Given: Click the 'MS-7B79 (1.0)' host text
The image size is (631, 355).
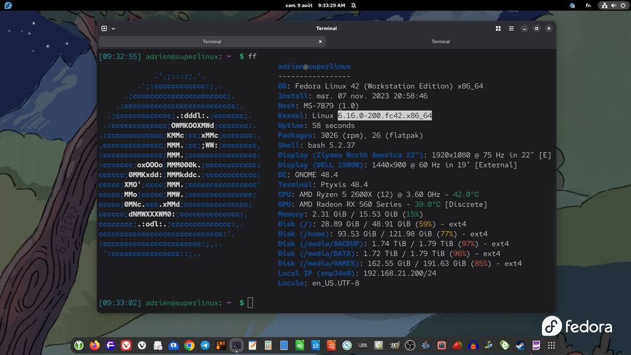Looking at the screenshot, I should tap(331, 106).
